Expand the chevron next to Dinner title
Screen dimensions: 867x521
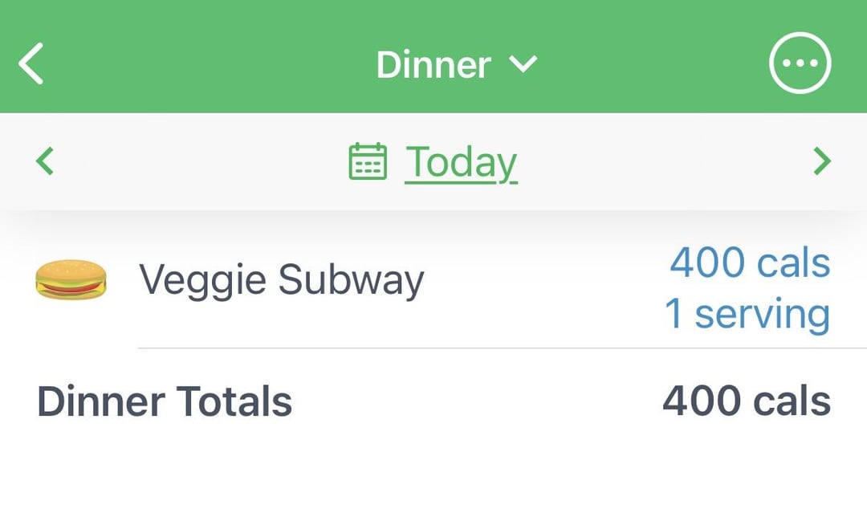tap(523, 64)
